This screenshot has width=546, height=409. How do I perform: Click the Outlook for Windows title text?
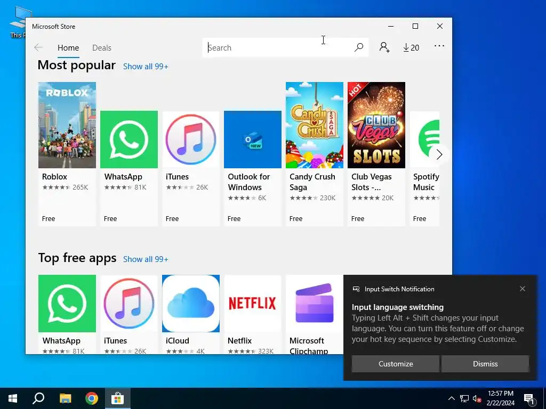click(x=248, y=182)
